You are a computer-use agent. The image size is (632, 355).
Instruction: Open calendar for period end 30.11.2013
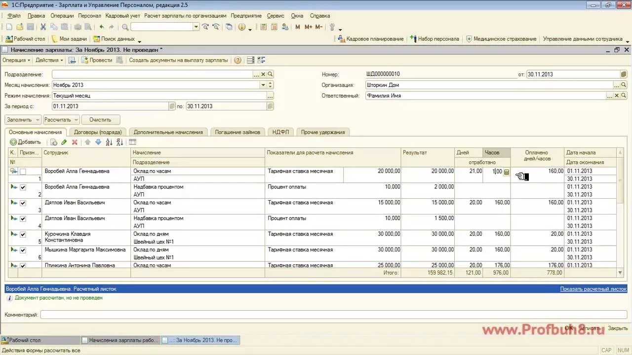(x=270, y=106)
